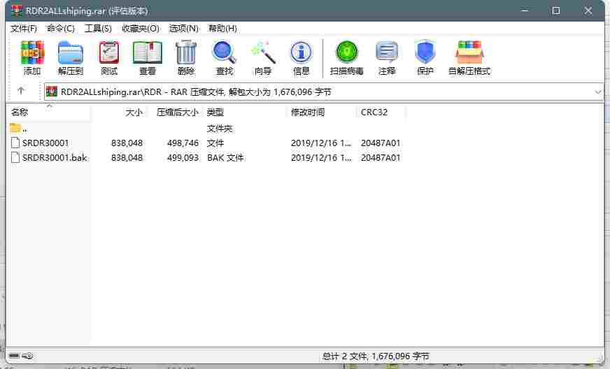Click the archive path address field
610x369 pixels.
323,92
